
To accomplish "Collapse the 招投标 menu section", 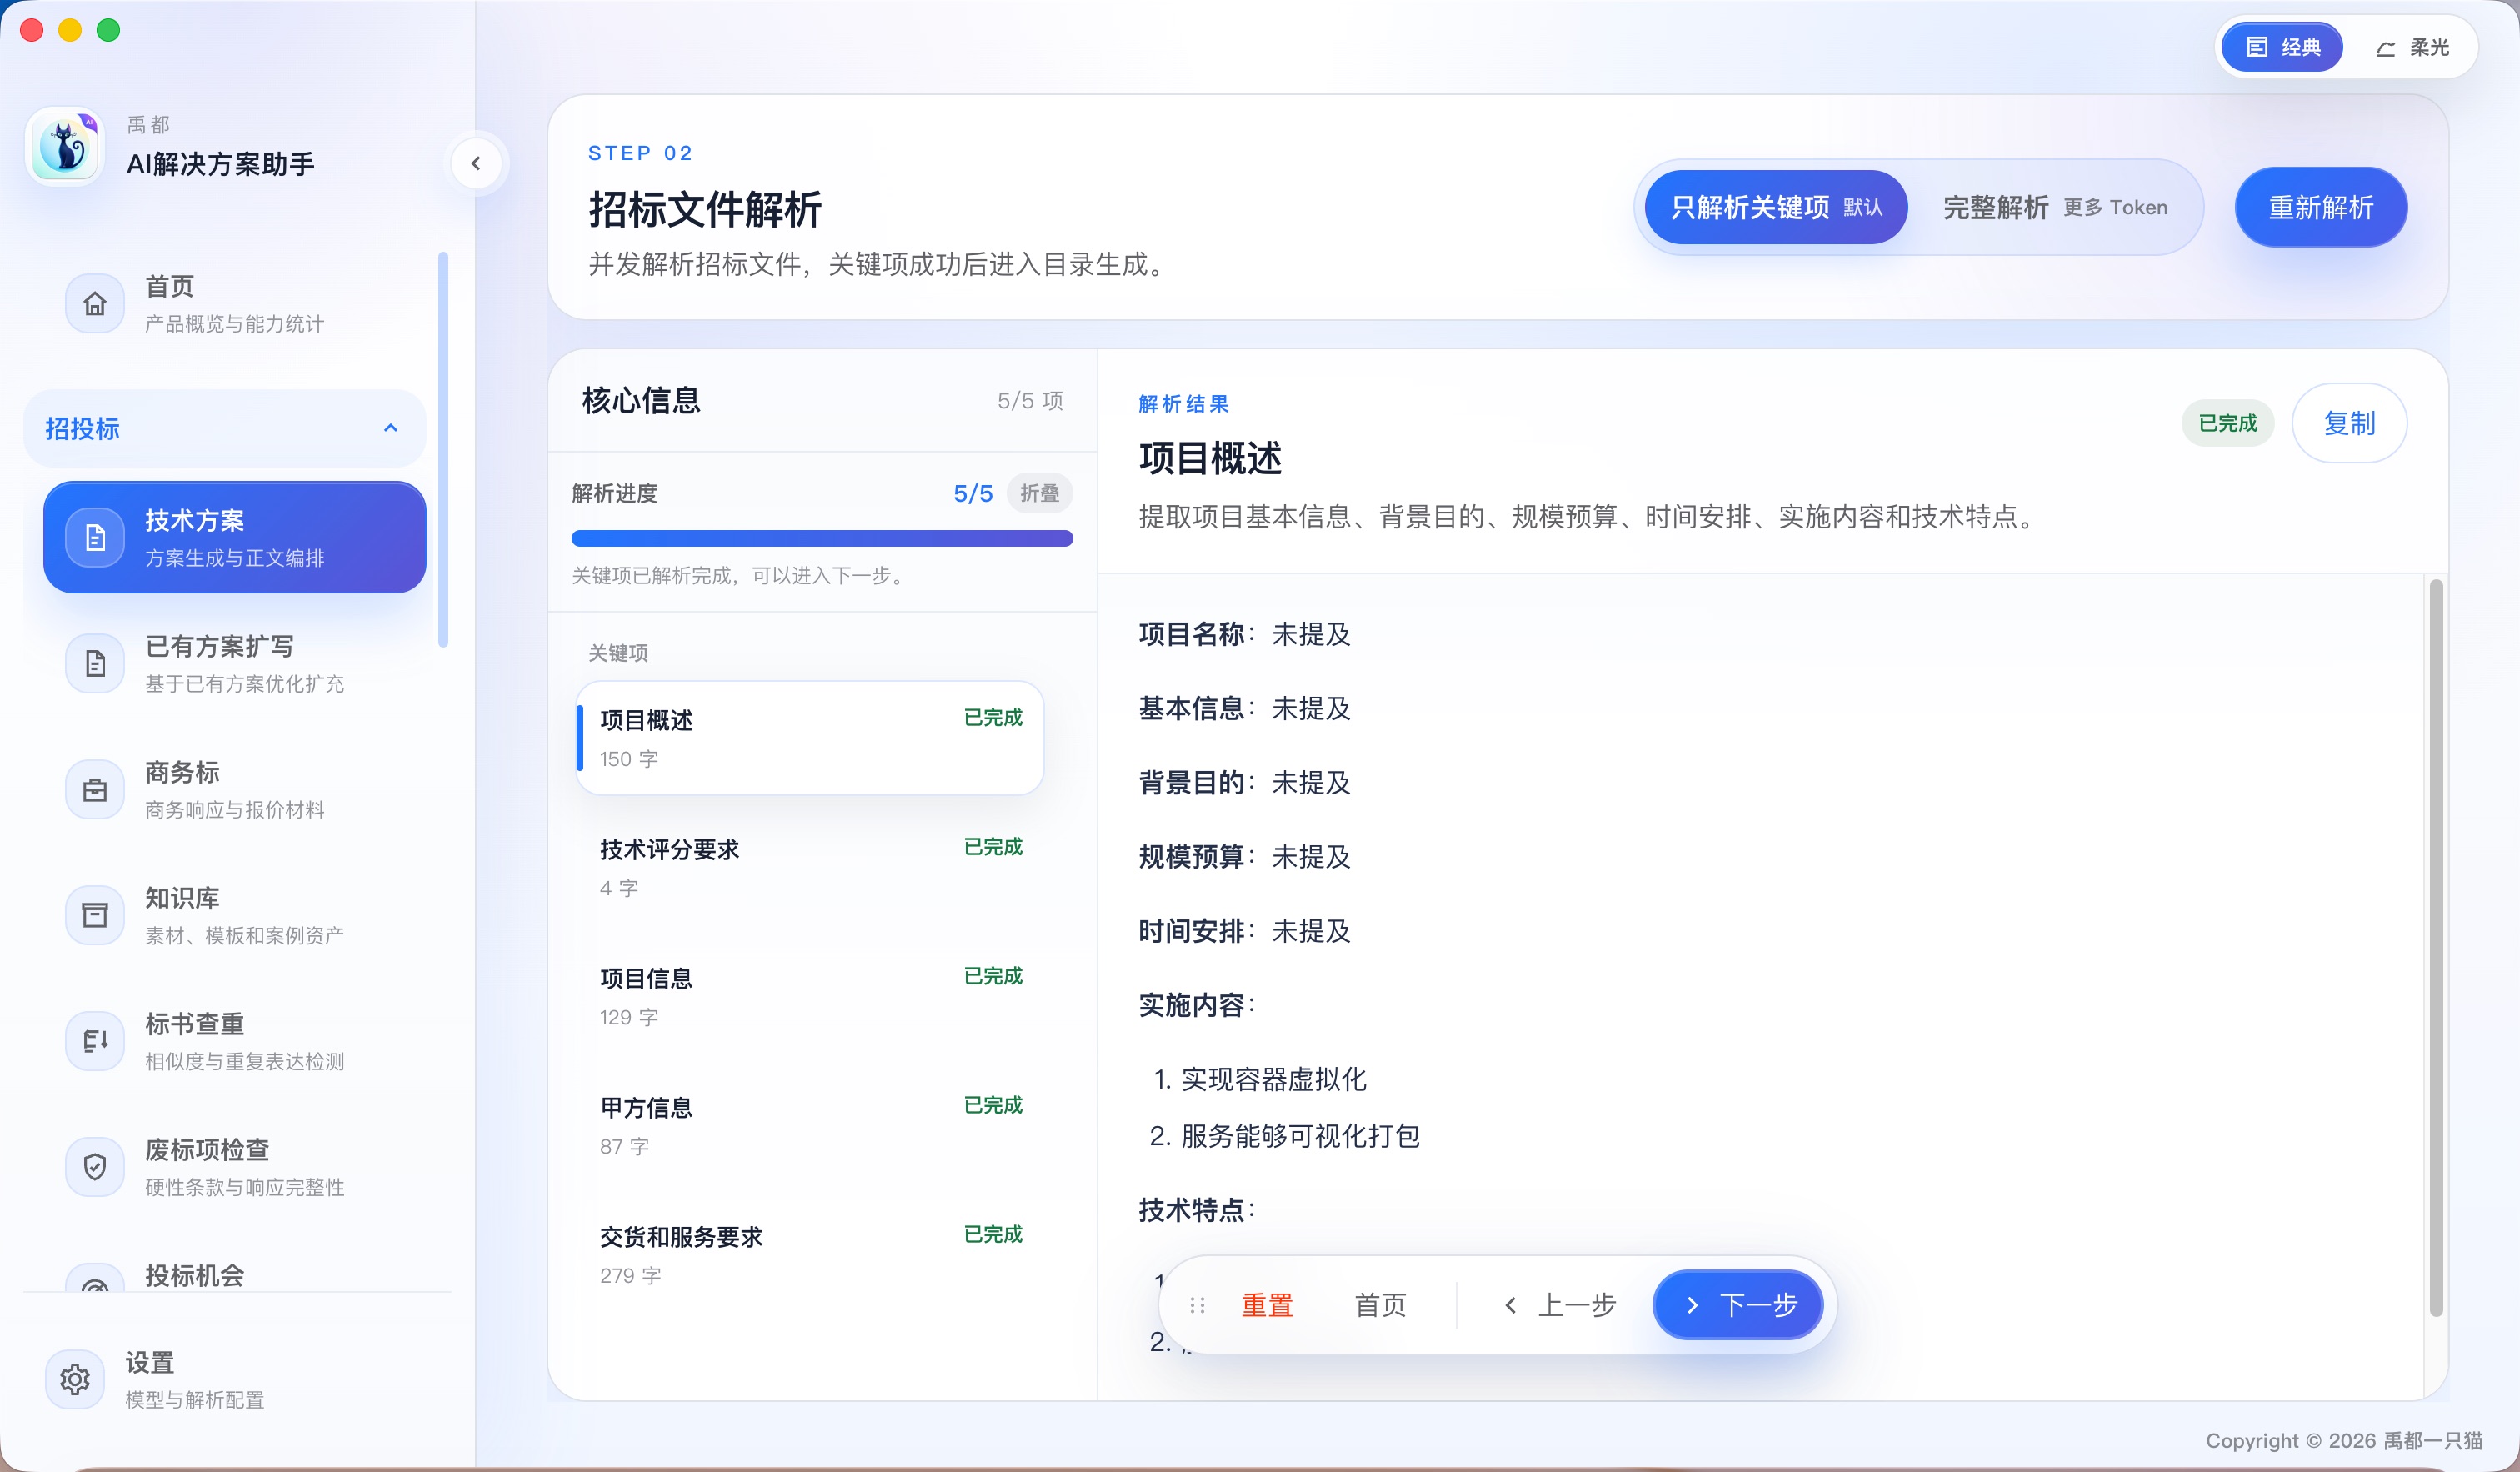I will [225, 428].
